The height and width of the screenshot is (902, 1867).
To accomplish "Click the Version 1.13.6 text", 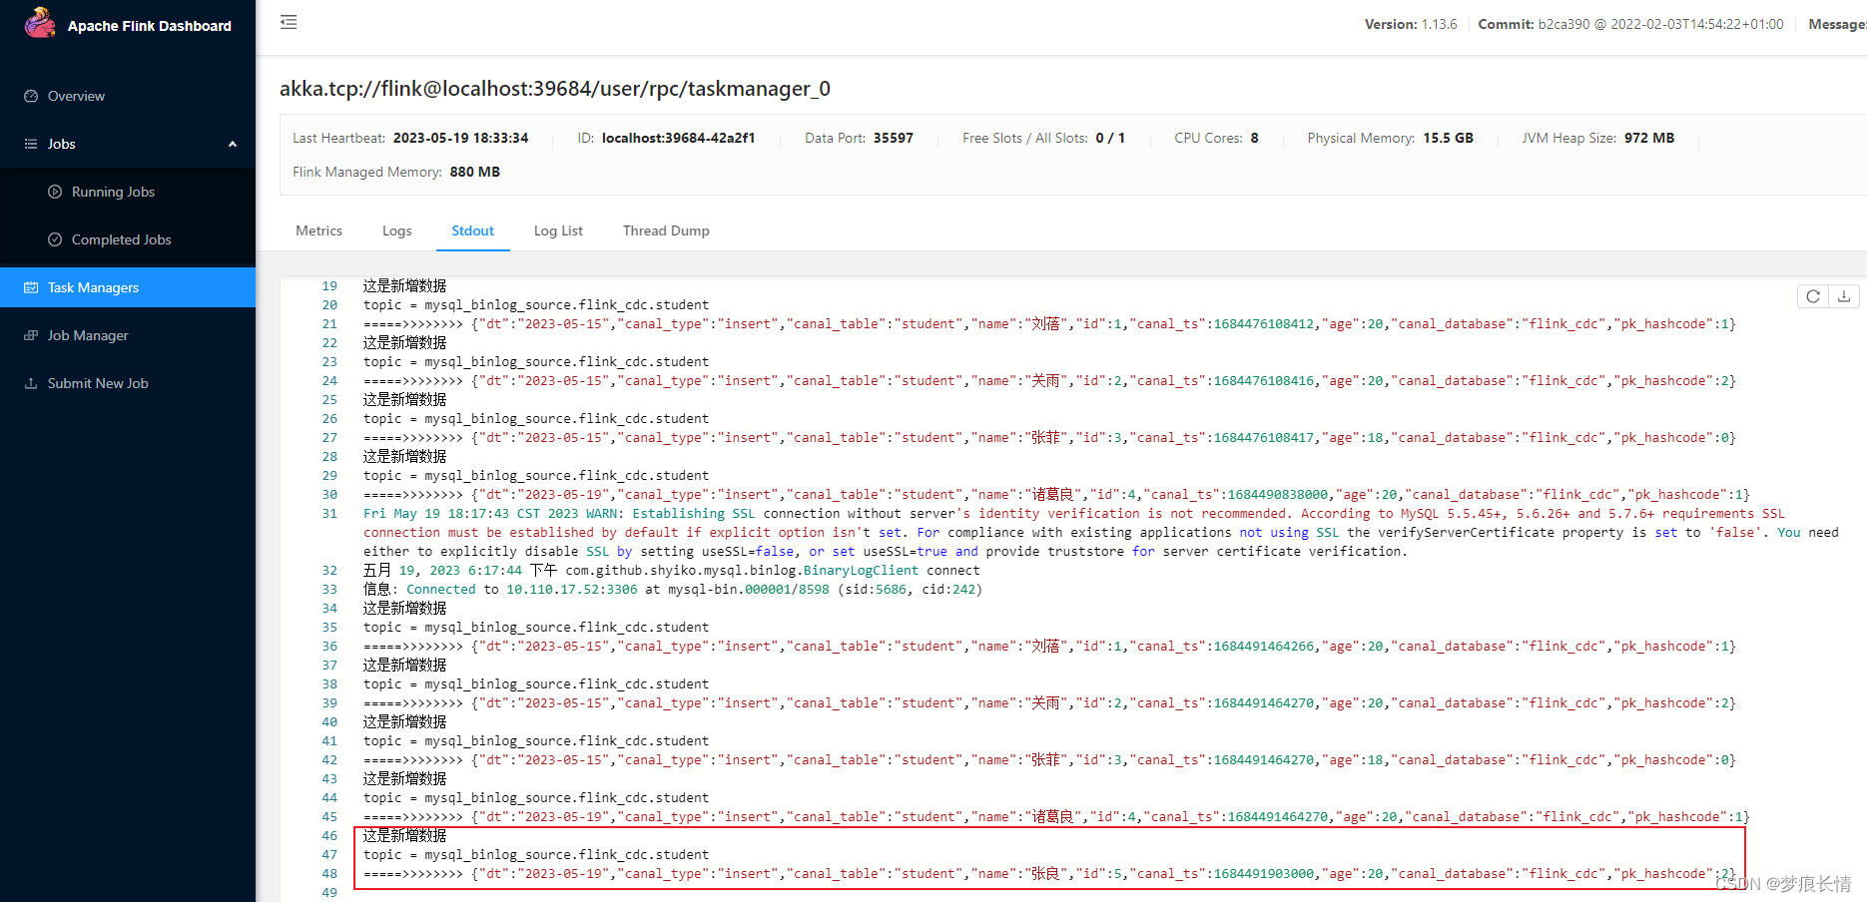I will (x=1411, y=24).
